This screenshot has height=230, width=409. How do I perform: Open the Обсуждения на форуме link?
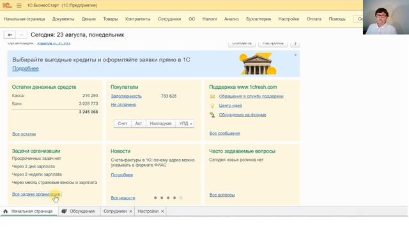pos(243,115)
